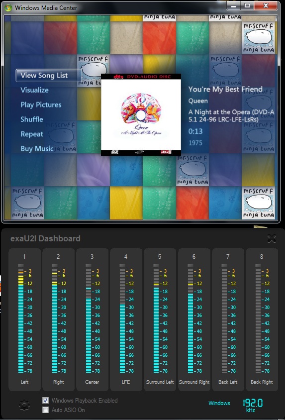Click the Surround Right channel label

(194, 382)
